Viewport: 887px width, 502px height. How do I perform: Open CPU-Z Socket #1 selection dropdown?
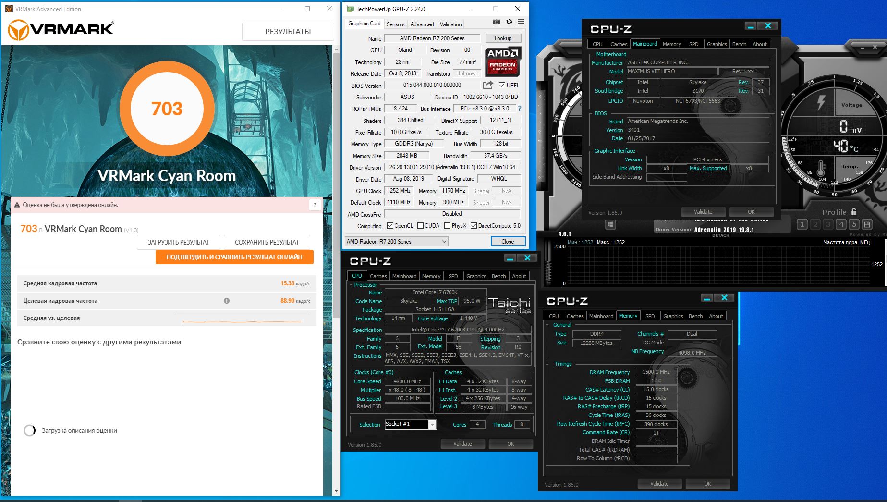click(411, 424)
